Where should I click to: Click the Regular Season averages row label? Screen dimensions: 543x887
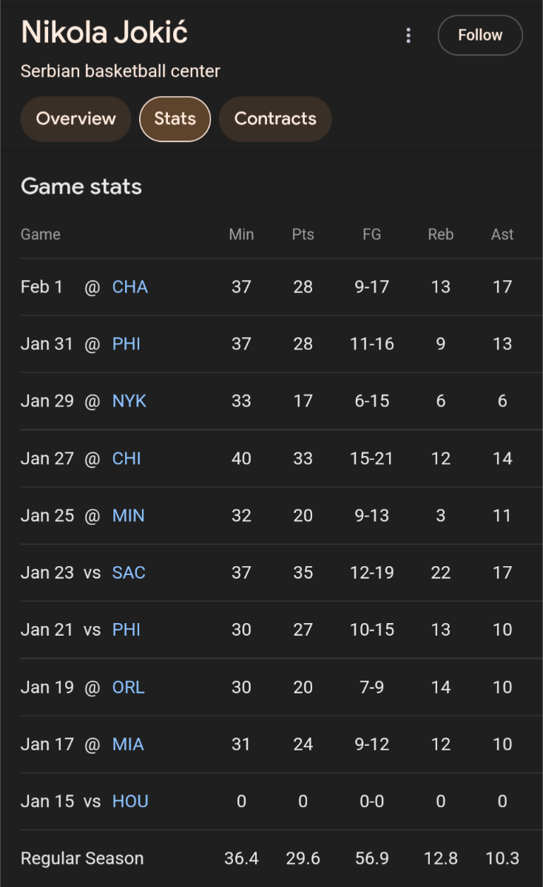(82, 858)
